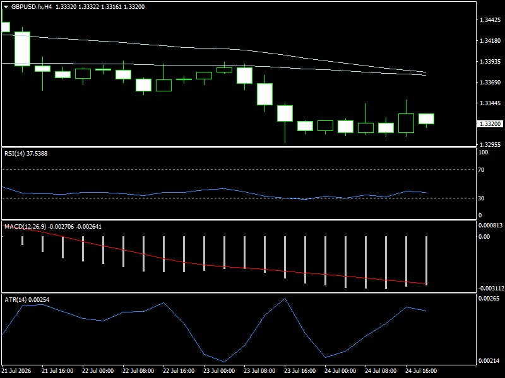
Task: Click the 23 Jul 08:00 time label
Action: coord(259,370)
